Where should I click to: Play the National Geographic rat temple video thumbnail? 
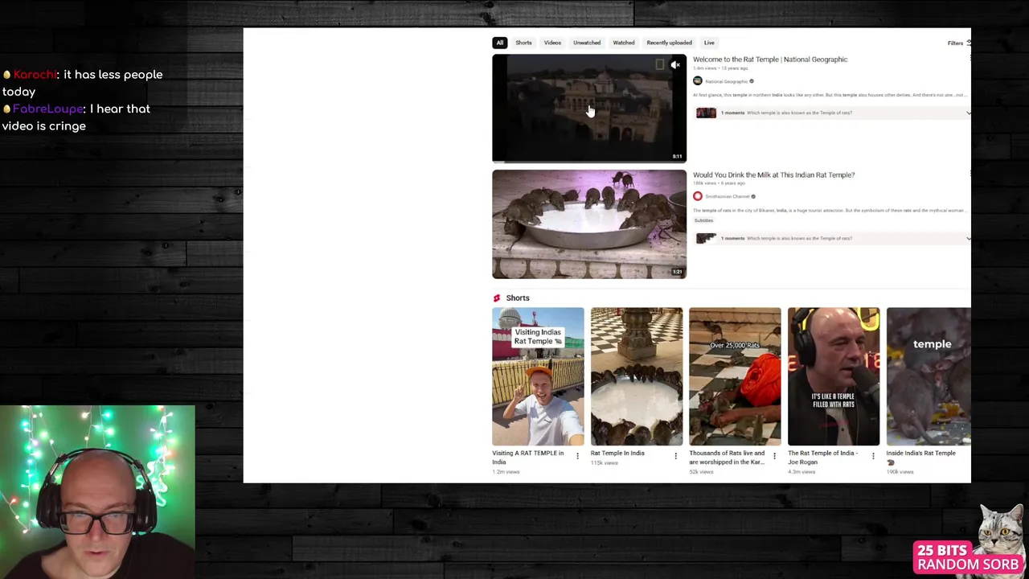[589, 109]
